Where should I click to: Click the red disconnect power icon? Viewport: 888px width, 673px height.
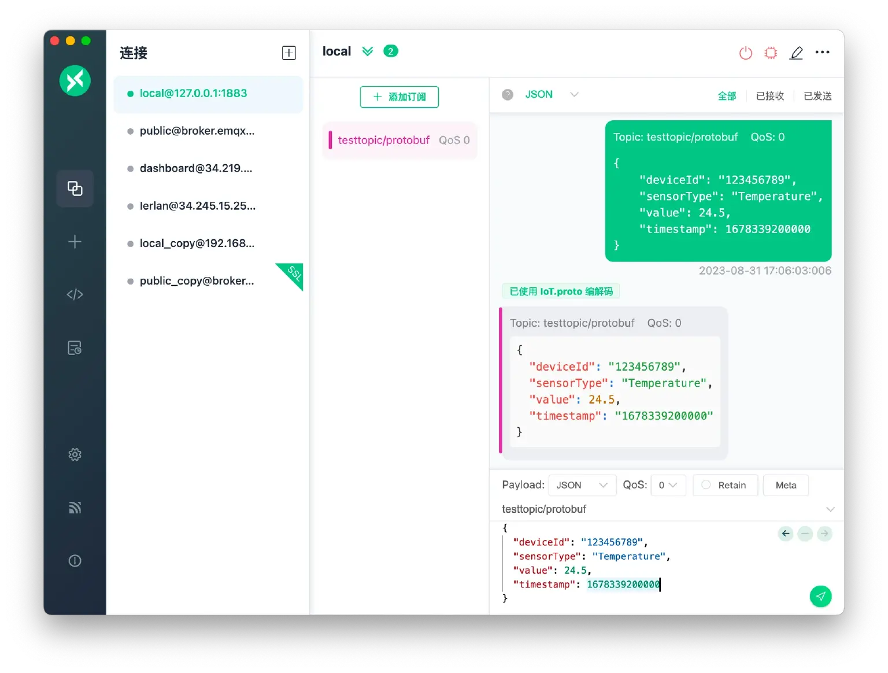[745, 53]
